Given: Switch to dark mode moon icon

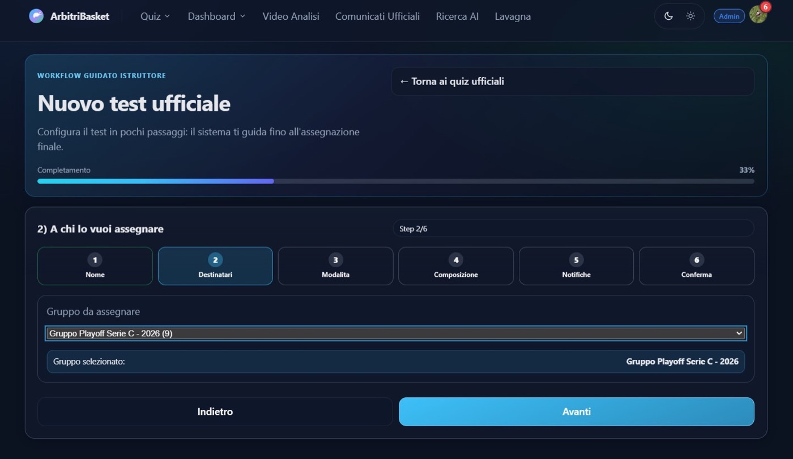Looking at the screenshot, I should pos(668,16).
